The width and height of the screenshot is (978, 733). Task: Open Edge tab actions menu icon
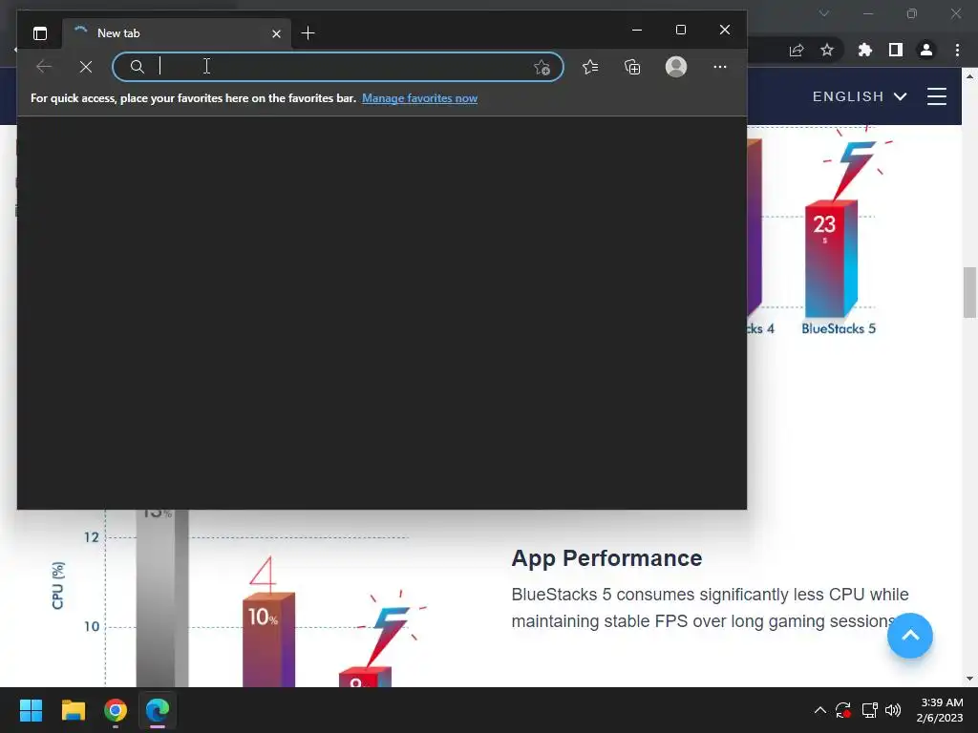point(40,33)
